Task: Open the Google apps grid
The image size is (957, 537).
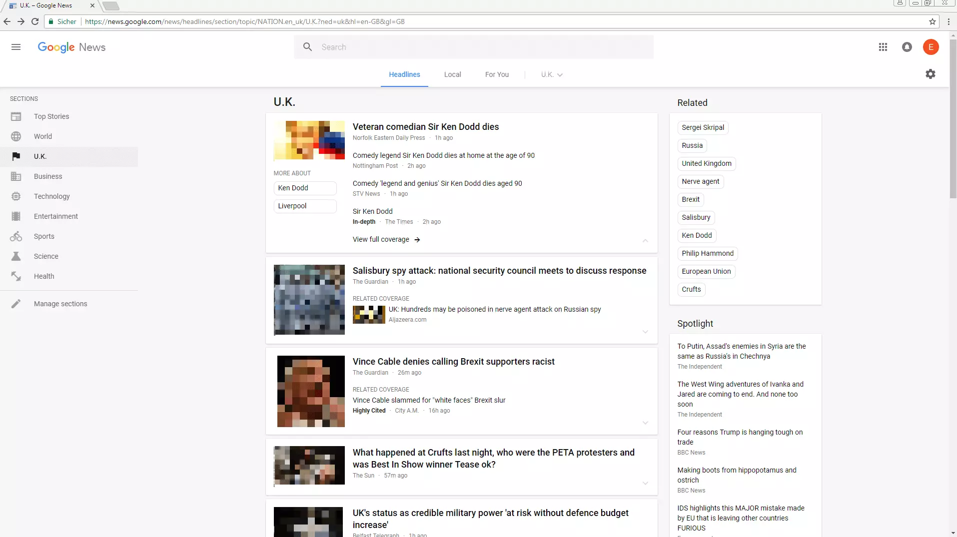Action: coord(883,47)
